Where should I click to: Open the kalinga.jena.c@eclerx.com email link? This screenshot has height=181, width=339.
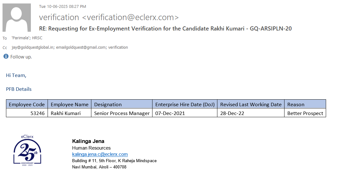(x=100, y=154)
